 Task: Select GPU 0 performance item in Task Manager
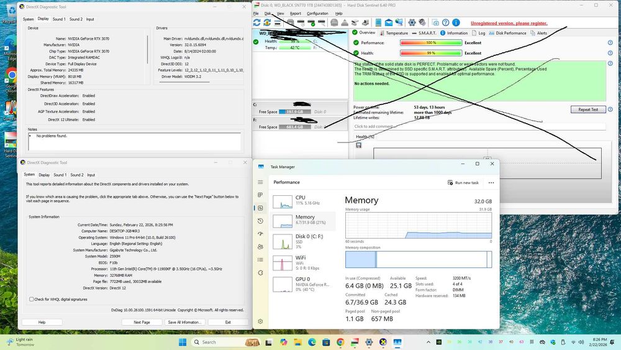coord(304,284)
